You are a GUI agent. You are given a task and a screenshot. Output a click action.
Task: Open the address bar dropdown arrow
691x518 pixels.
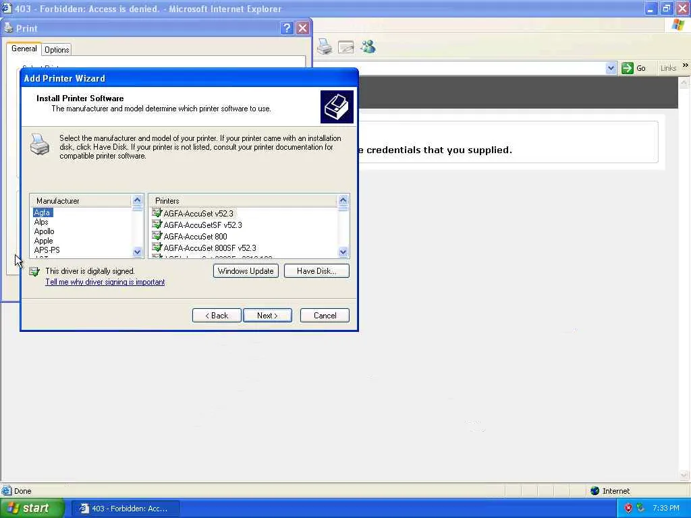(x=611, y=68)
